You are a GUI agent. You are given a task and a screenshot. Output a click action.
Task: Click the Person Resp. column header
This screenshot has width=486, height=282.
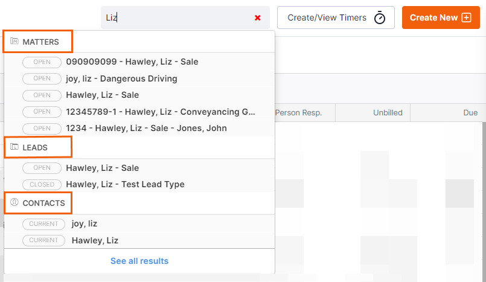[x=298, y=113]
